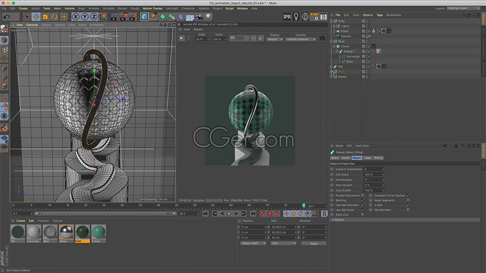Switch to the Caps tab
This screenshot has width=486, height=273.
click(367, 158)
